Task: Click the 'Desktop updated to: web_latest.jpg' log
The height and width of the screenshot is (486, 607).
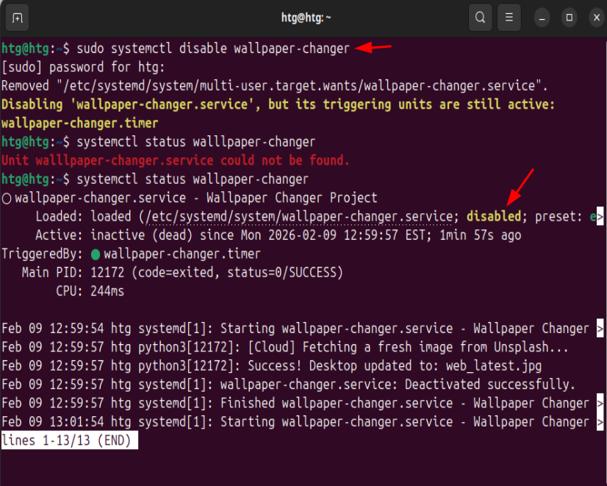Action: tap(271, 366)
